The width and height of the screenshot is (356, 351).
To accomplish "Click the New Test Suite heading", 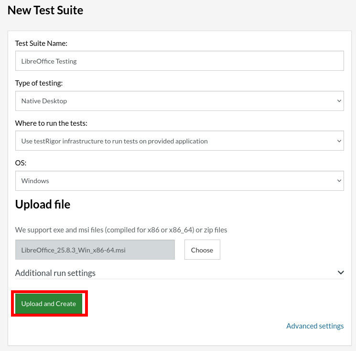I will click(45, 10).
